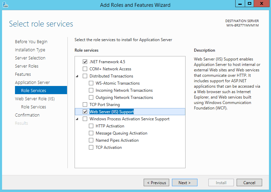Select the COM+ Network Access row text

110,69
